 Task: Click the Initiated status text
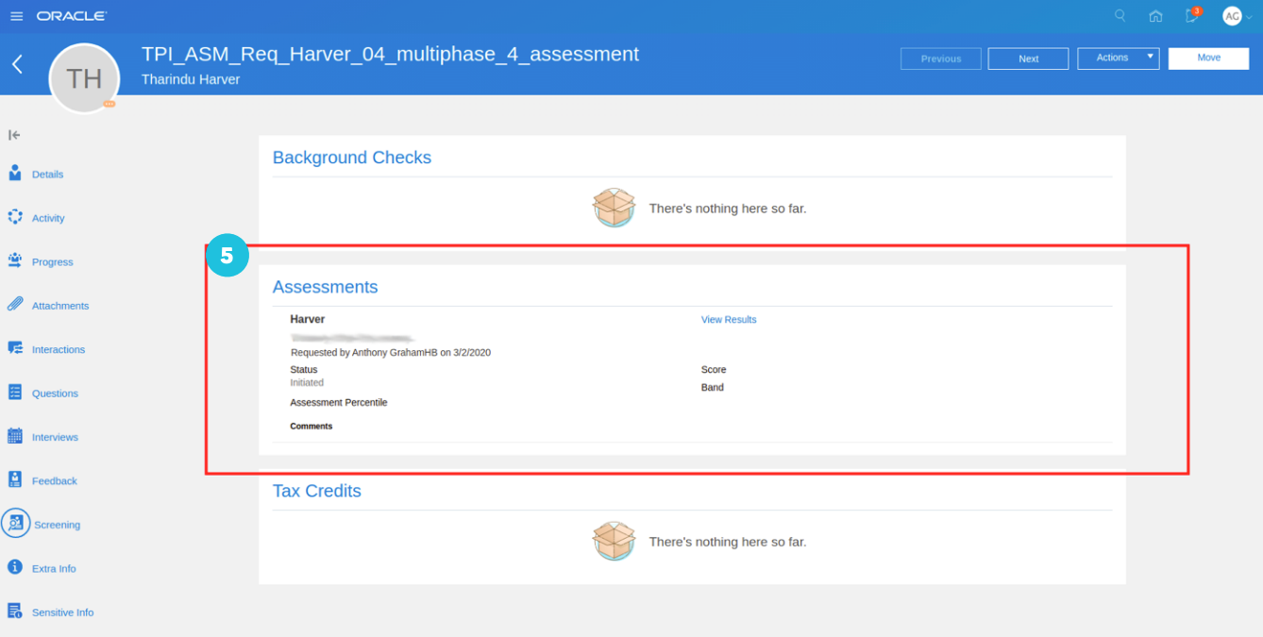tap(307, 383)
